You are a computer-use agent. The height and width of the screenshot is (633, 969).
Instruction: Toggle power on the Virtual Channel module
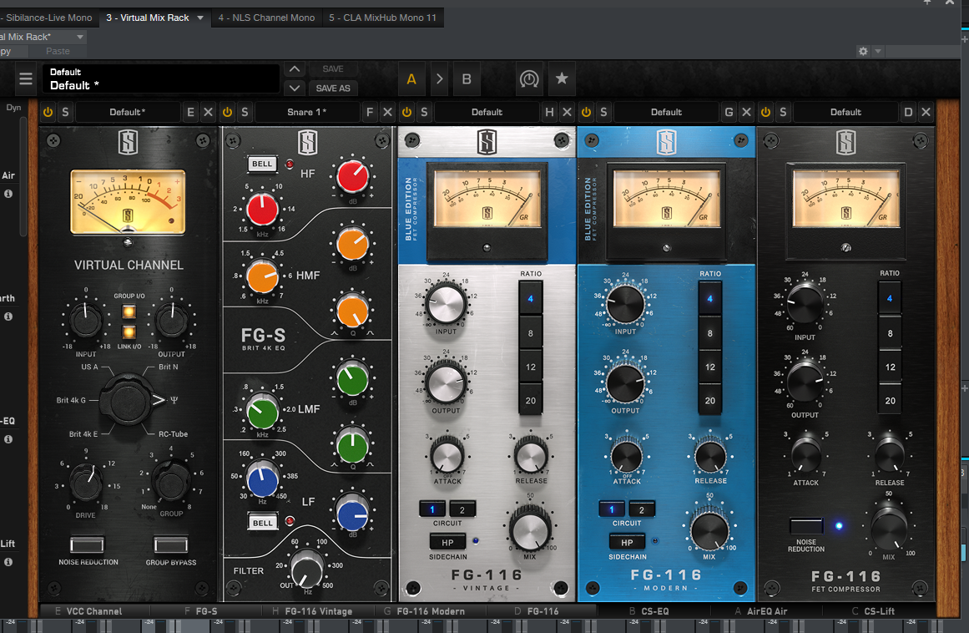tap(48, 112)
